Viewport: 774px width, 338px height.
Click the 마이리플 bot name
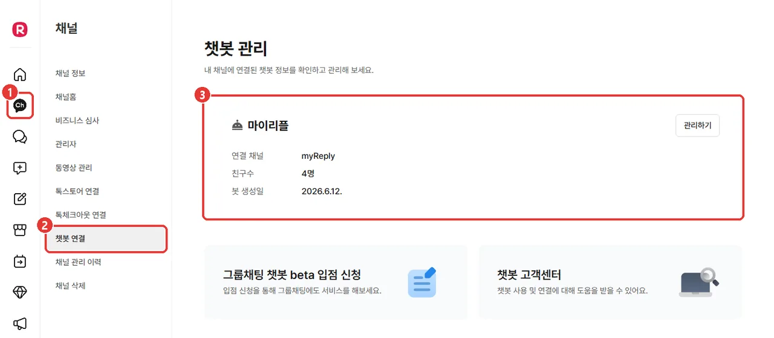268,126
